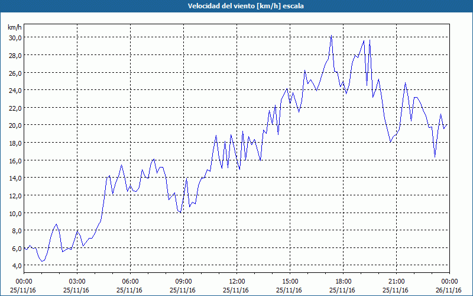Click the "00:00" time label above 25/11/16
This screenshot has height=296, width=473.
(x=24, y=282)
